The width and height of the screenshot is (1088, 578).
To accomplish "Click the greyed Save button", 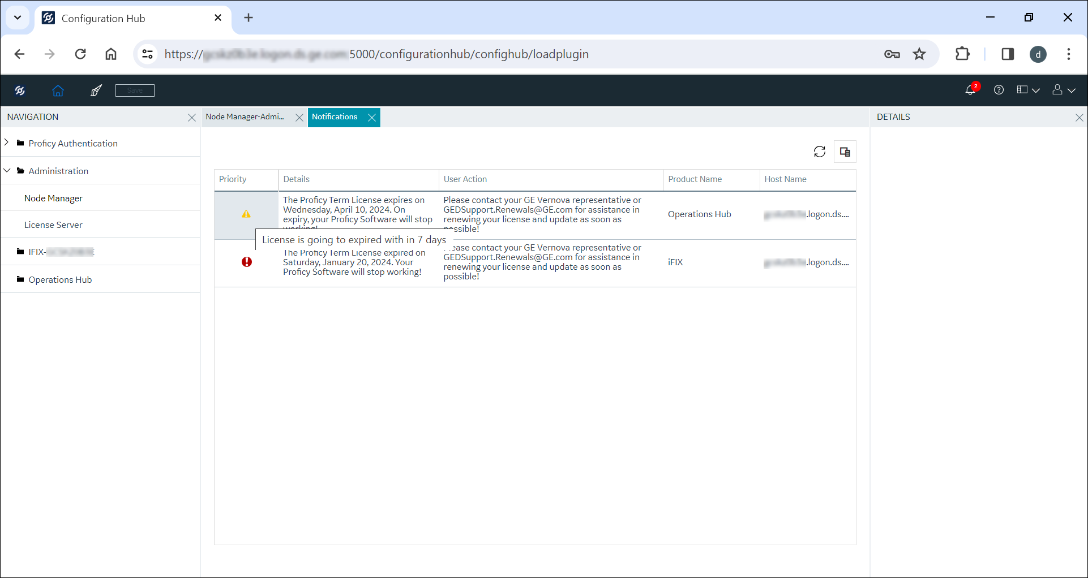I will coord(135,90).
